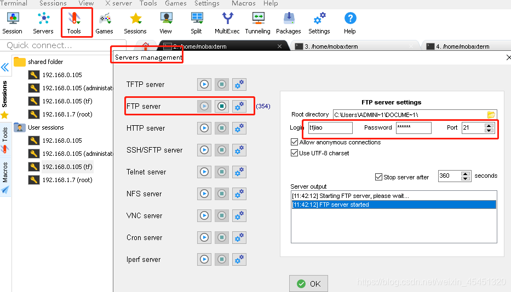Open the Tools toolbar icon
This screenshot has height=292, width=511.
pyautogui.click(x=74, y=23)
